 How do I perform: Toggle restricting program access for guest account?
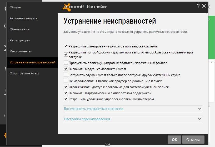coord(66,87)
